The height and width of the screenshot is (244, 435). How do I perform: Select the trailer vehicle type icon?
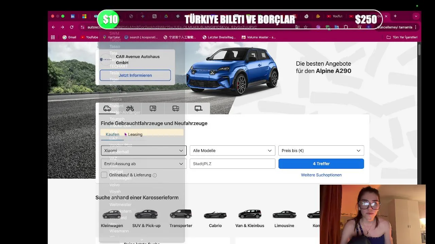(198, 108)
